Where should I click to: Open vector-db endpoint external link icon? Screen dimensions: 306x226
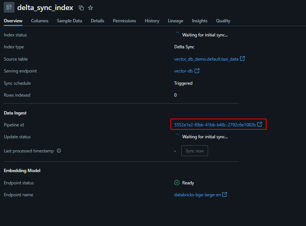197,71
